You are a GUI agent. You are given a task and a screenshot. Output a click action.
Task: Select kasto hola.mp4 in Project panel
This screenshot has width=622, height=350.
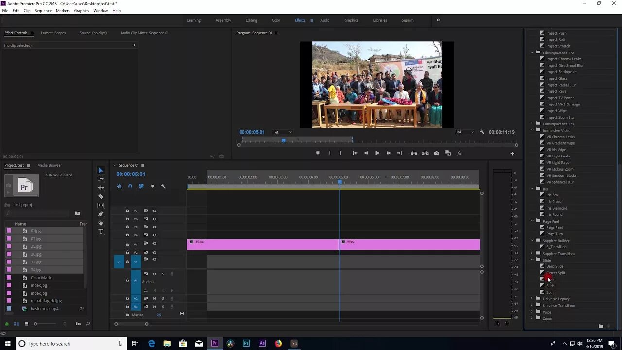45,309
